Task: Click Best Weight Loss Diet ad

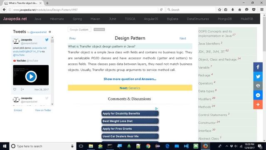Action: click(x=130, y=121)
